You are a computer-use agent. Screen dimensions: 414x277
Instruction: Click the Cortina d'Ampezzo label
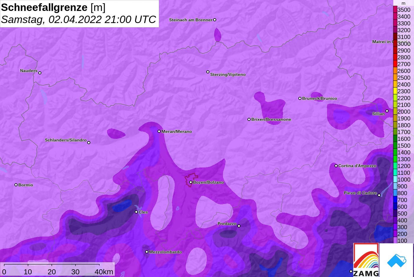[357, 166]
